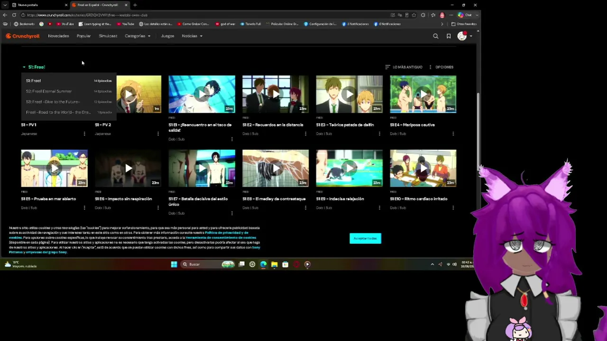The width and height of the screenshot is (607, 341).
Task: Open the Herramienta de consentimiento de cookies link
Action: [221, 238]
